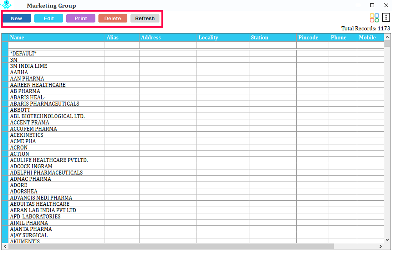Click the Mobile column header
Screen dimensions: 393x253
coord(370,37)
